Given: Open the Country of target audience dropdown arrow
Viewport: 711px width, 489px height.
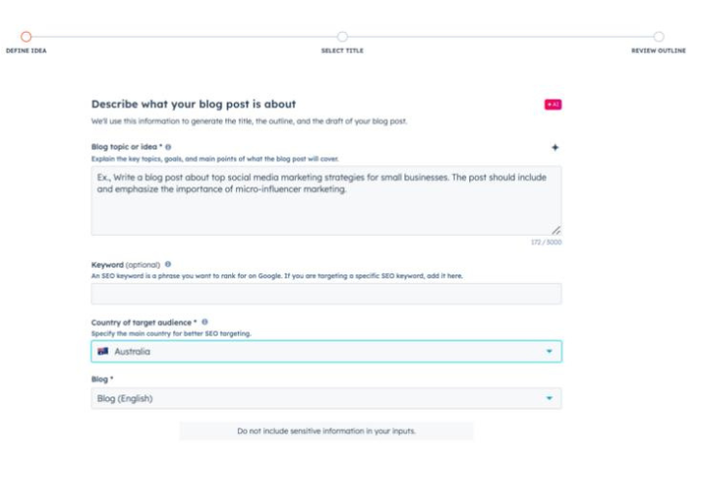Looking at the screenshot, I should (x=549, y=352).
